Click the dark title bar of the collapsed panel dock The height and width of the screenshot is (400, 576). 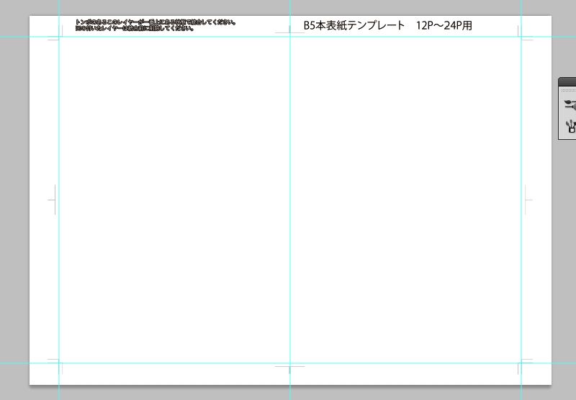567,82
